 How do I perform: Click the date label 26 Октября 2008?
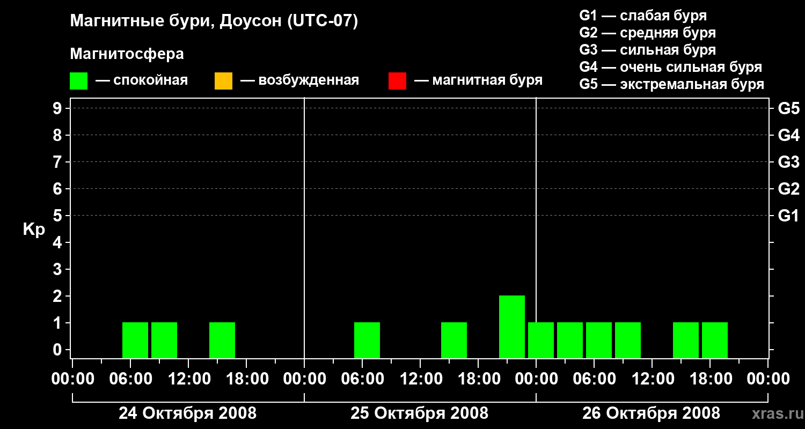[x=652, y=413]
